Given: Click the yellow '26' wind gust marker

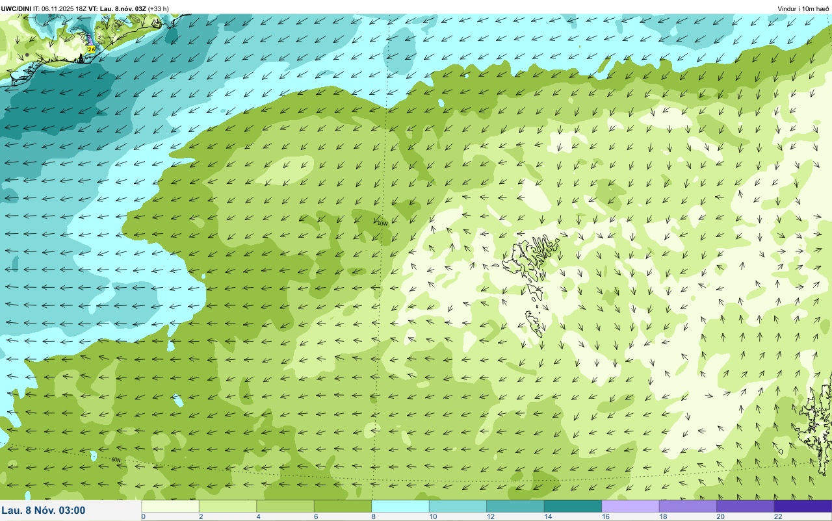Looking at the screenshot, I should [91, 49].
